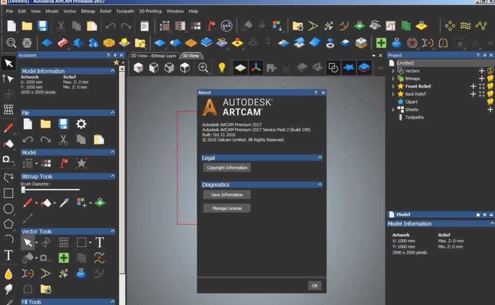Image resolution: width=495 pixels, height=305 pixels.
Task: Click Options gear icon in Assistant File section
Action: click(x=81, y=123)
